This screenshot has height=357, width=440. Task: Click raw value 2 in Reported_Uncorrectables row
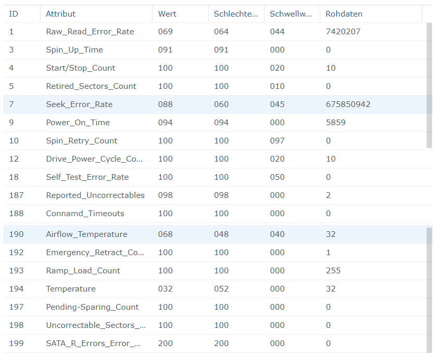tap(329, 195)
